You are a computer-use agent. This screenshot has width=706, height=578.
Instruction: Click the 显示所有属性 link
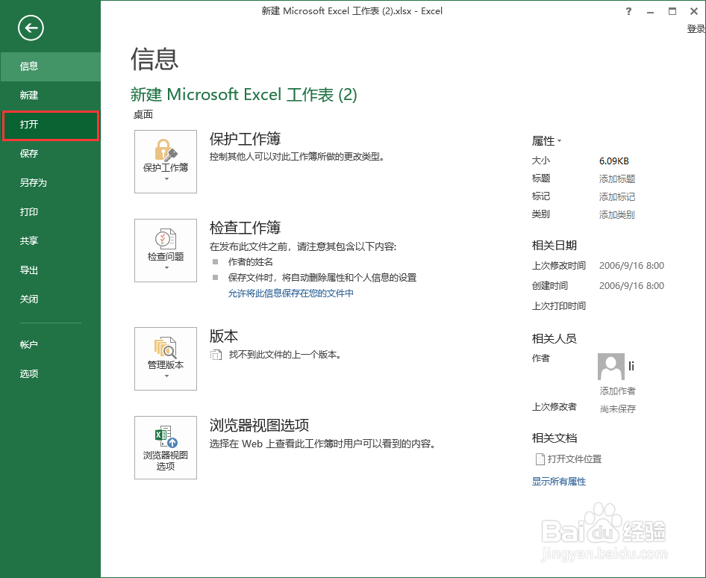pyautogui.click(x=558, y=482)
